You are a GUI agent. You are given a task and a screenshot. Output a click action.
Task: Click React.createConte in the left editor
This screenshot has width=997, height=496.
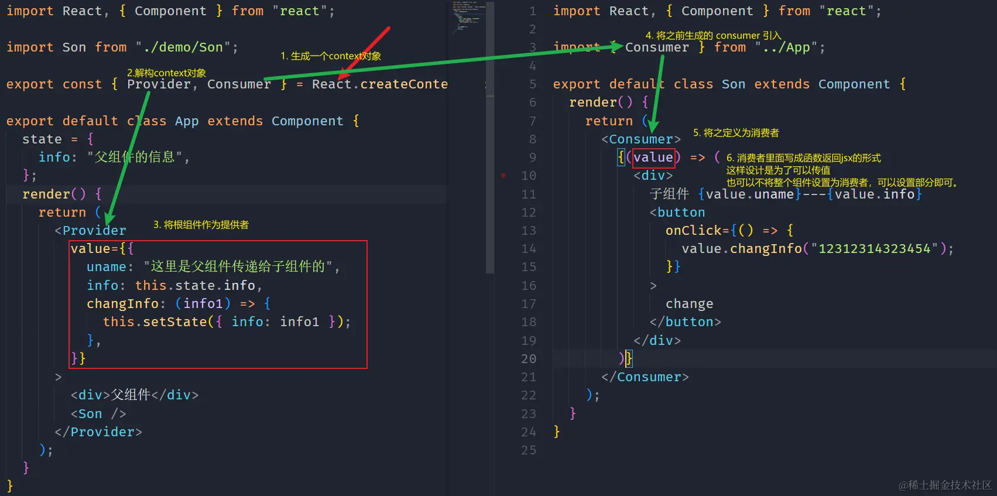click(380, 84)
